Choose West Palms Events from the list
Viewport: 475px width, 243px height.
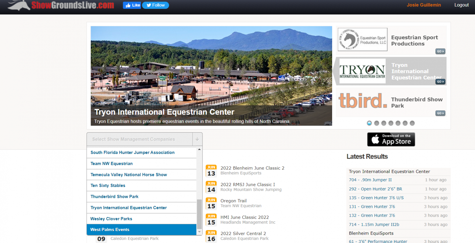click(110, 229)
